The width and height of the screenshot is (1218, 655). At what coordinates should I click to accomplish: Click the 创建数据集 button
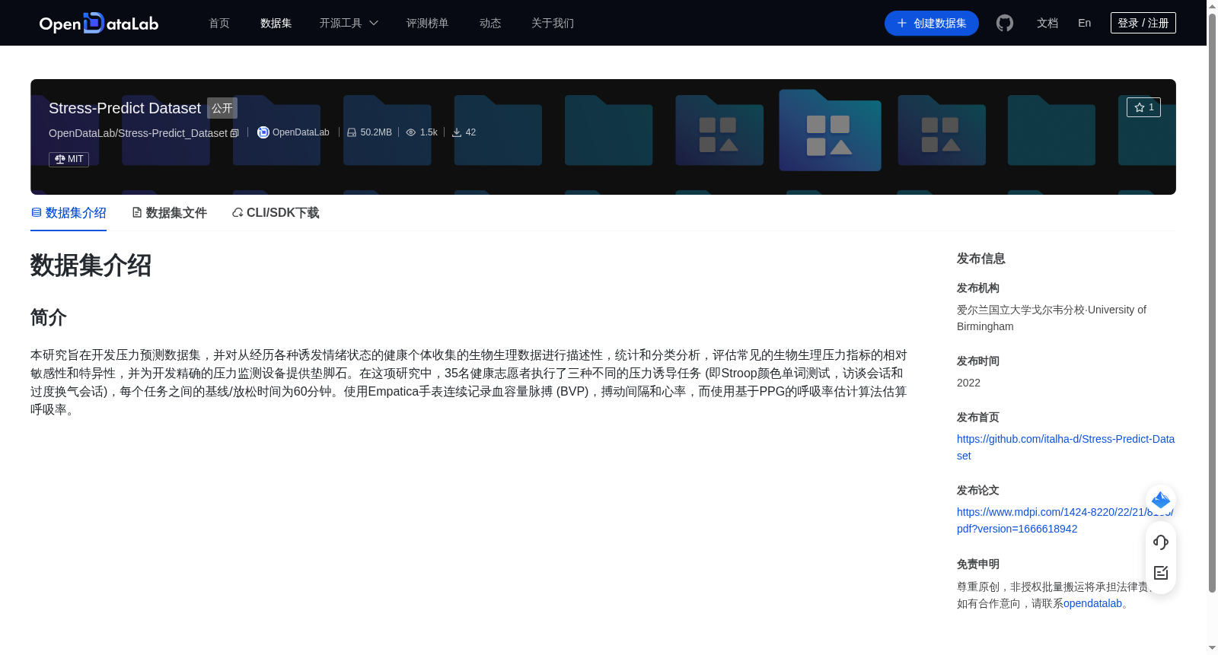[931, 23]
